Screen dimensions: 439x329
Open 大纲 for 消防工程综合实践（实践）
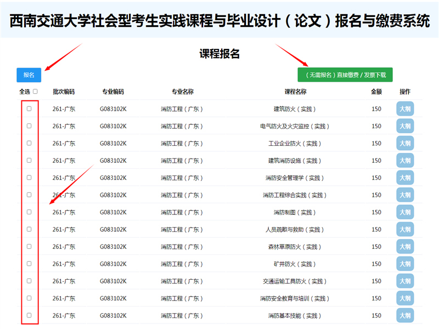tap(405, 195)
